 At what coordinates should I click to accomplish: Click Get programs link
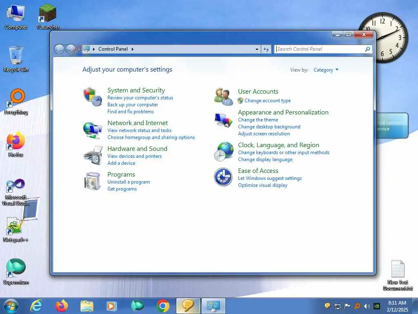tap(122, 189)
